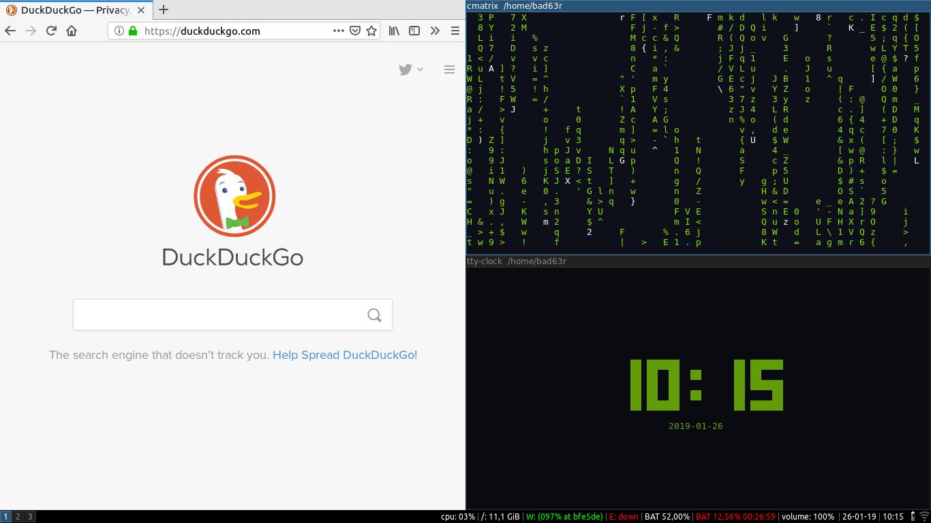Screen dimensions: 931x523
Task: Go forward one page in Firefox
Action: (x=31, y=31)
